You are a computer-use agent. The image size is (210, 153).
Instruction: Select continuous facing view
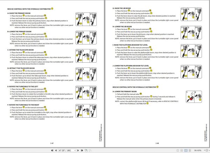190,151
